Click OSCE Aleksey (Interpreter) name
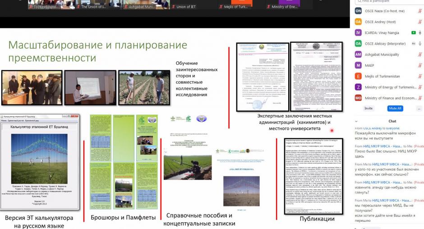Screen dimensions: 424x229 tap(385, 44)
